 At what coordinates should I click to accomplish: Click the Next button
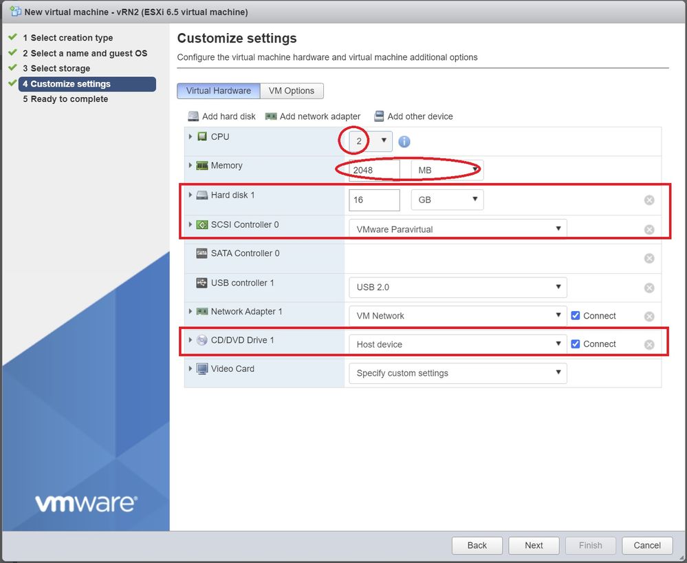(534, 545)
